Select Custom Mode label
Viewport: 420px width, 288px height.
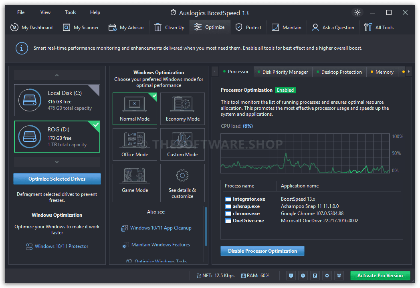click(x=182, y=155)
